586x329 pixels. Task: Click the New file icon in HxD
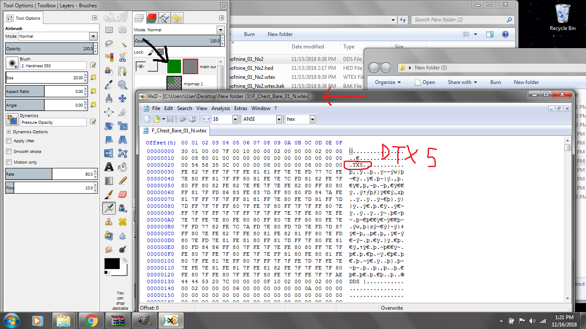pyautogui.click(x=147, y=119)
